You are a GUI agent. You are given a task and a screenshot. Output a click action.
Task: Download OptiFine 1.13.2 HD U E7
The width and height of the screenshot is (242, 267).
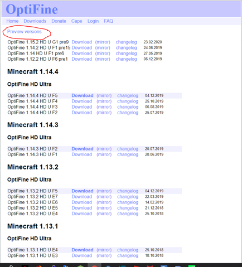point(81,197)
